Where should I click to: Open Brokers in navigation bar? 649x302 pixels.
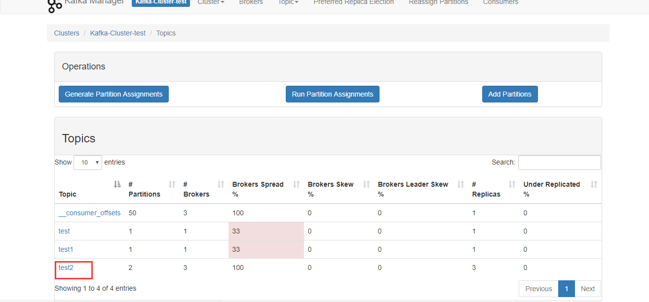[251, 2]
